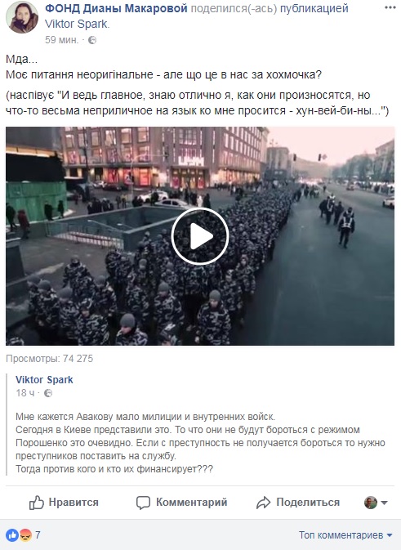The image size is (401, 550).
Task: Click the Поделиться button label
Action: point(308,503)
